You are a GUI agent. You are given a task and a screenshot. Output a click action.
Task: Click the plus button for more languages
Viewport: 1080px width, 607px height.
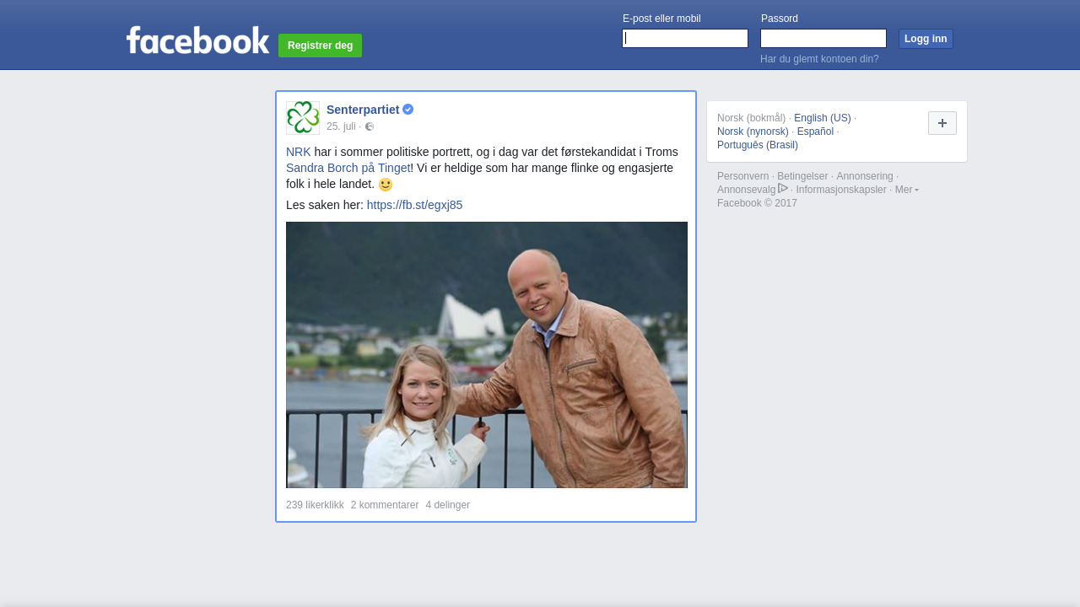[942, 123]
